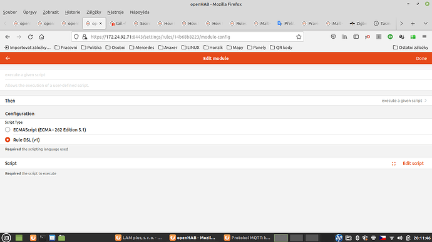Viewport: 432px width, 242px height.
Task: Click the Importovat záložky bookmark item
Action: coord(28,48)
